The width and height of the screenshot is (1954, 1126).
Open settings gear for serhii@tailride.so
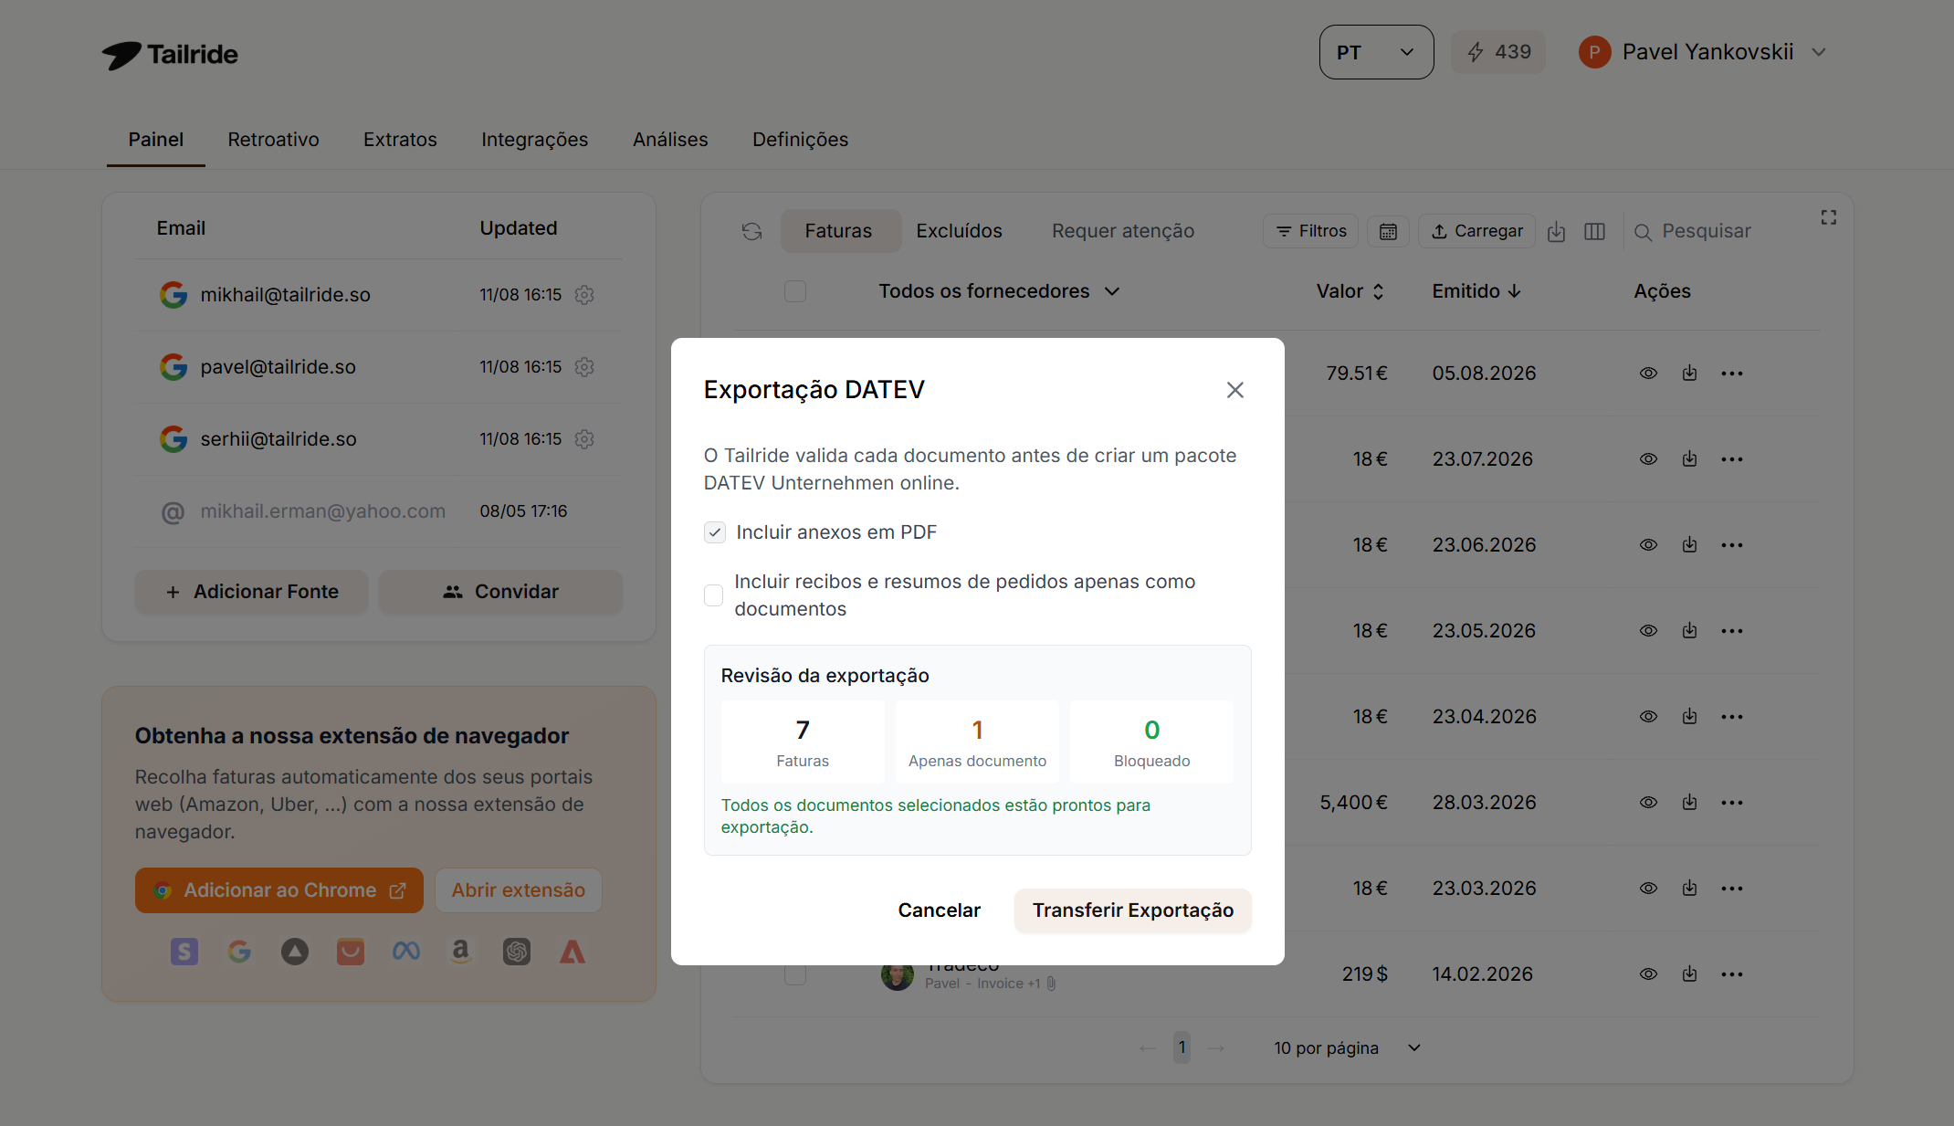[584, 439]
